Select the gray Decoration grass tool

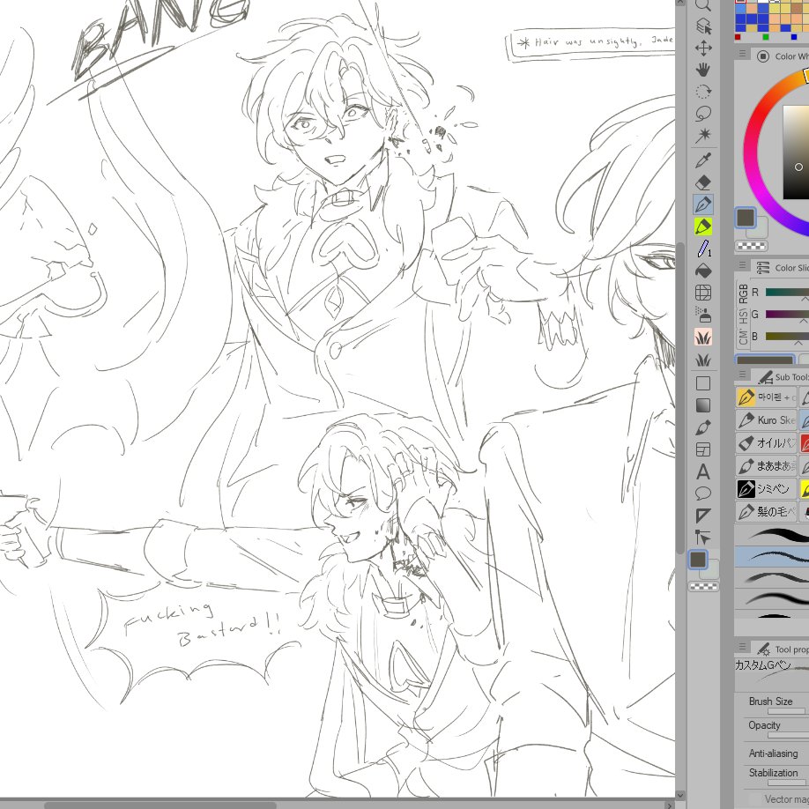click(x=703, y=359)
